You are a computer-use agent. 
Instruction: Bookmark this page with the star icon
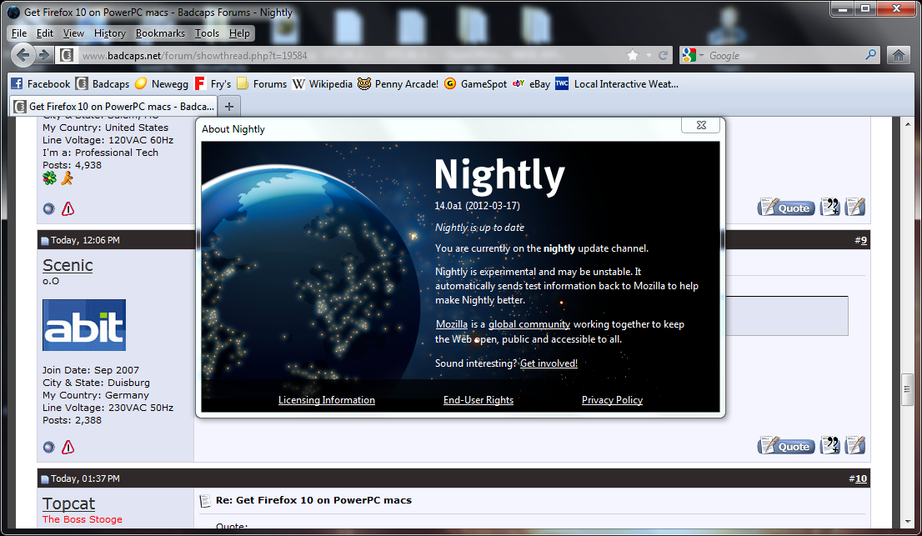(633, 55)
